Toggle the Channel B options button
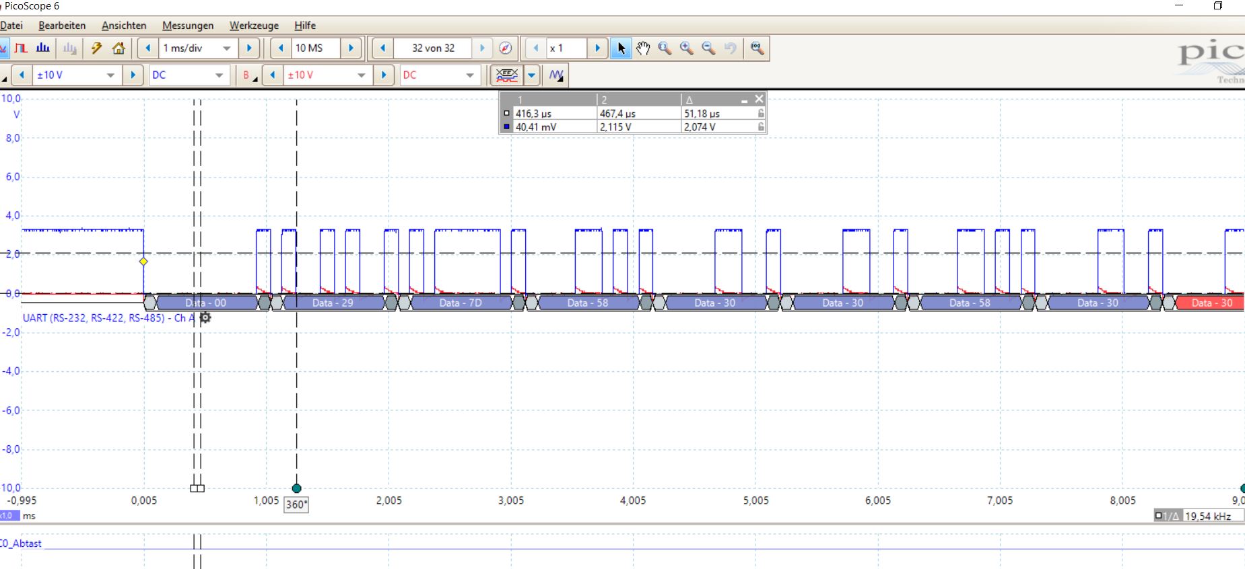 (x=249, y=75)
